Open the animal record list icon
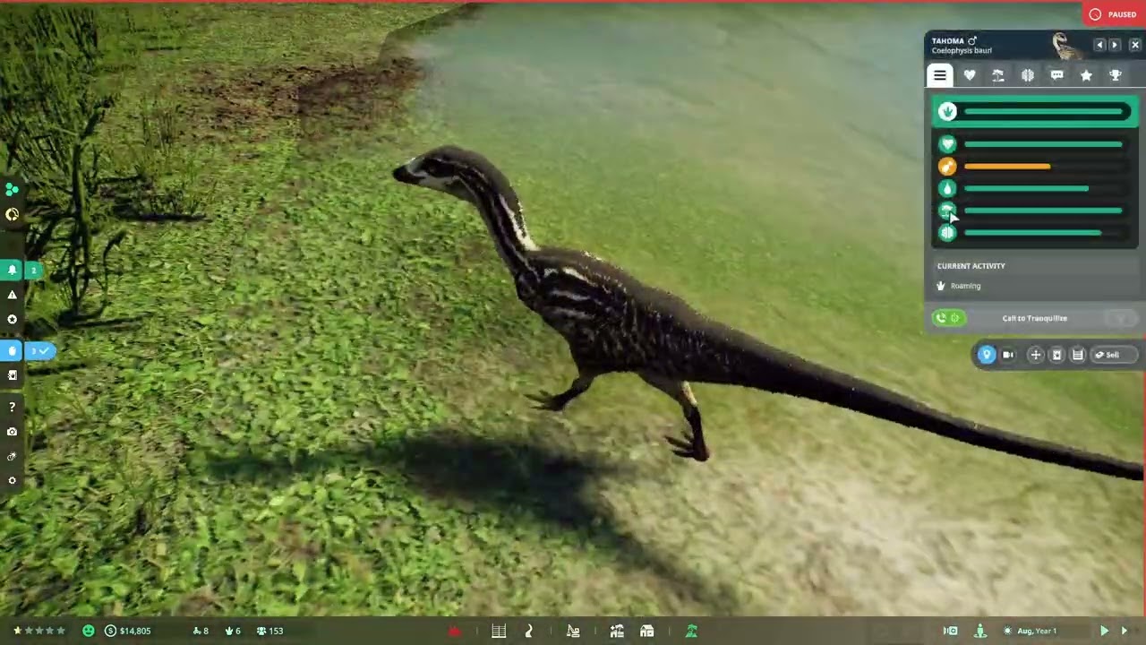 (x=1078, y=355)
